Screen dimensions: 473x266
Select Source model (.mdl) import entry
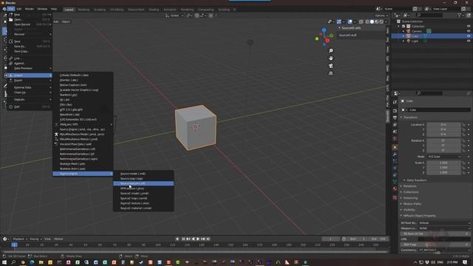[x=143, y=174]
